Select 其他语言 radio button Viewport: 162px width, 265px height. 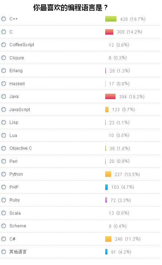pyautogui.click(x=4, y=252)
